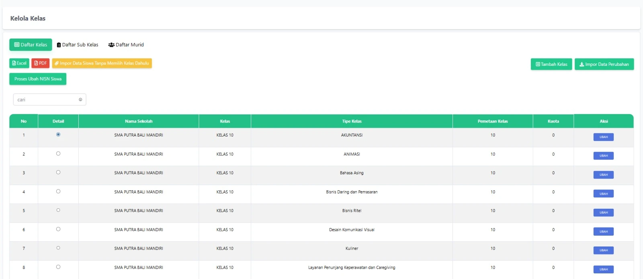Select the detail radio for AKUNTANSI row
643x279 pixels.
58,134
